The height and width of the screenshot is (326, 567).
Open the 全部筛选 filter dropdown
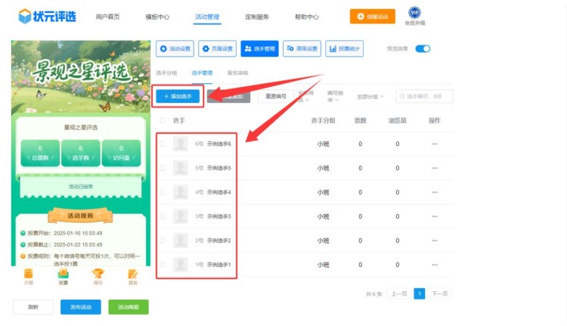coord(308,97)
